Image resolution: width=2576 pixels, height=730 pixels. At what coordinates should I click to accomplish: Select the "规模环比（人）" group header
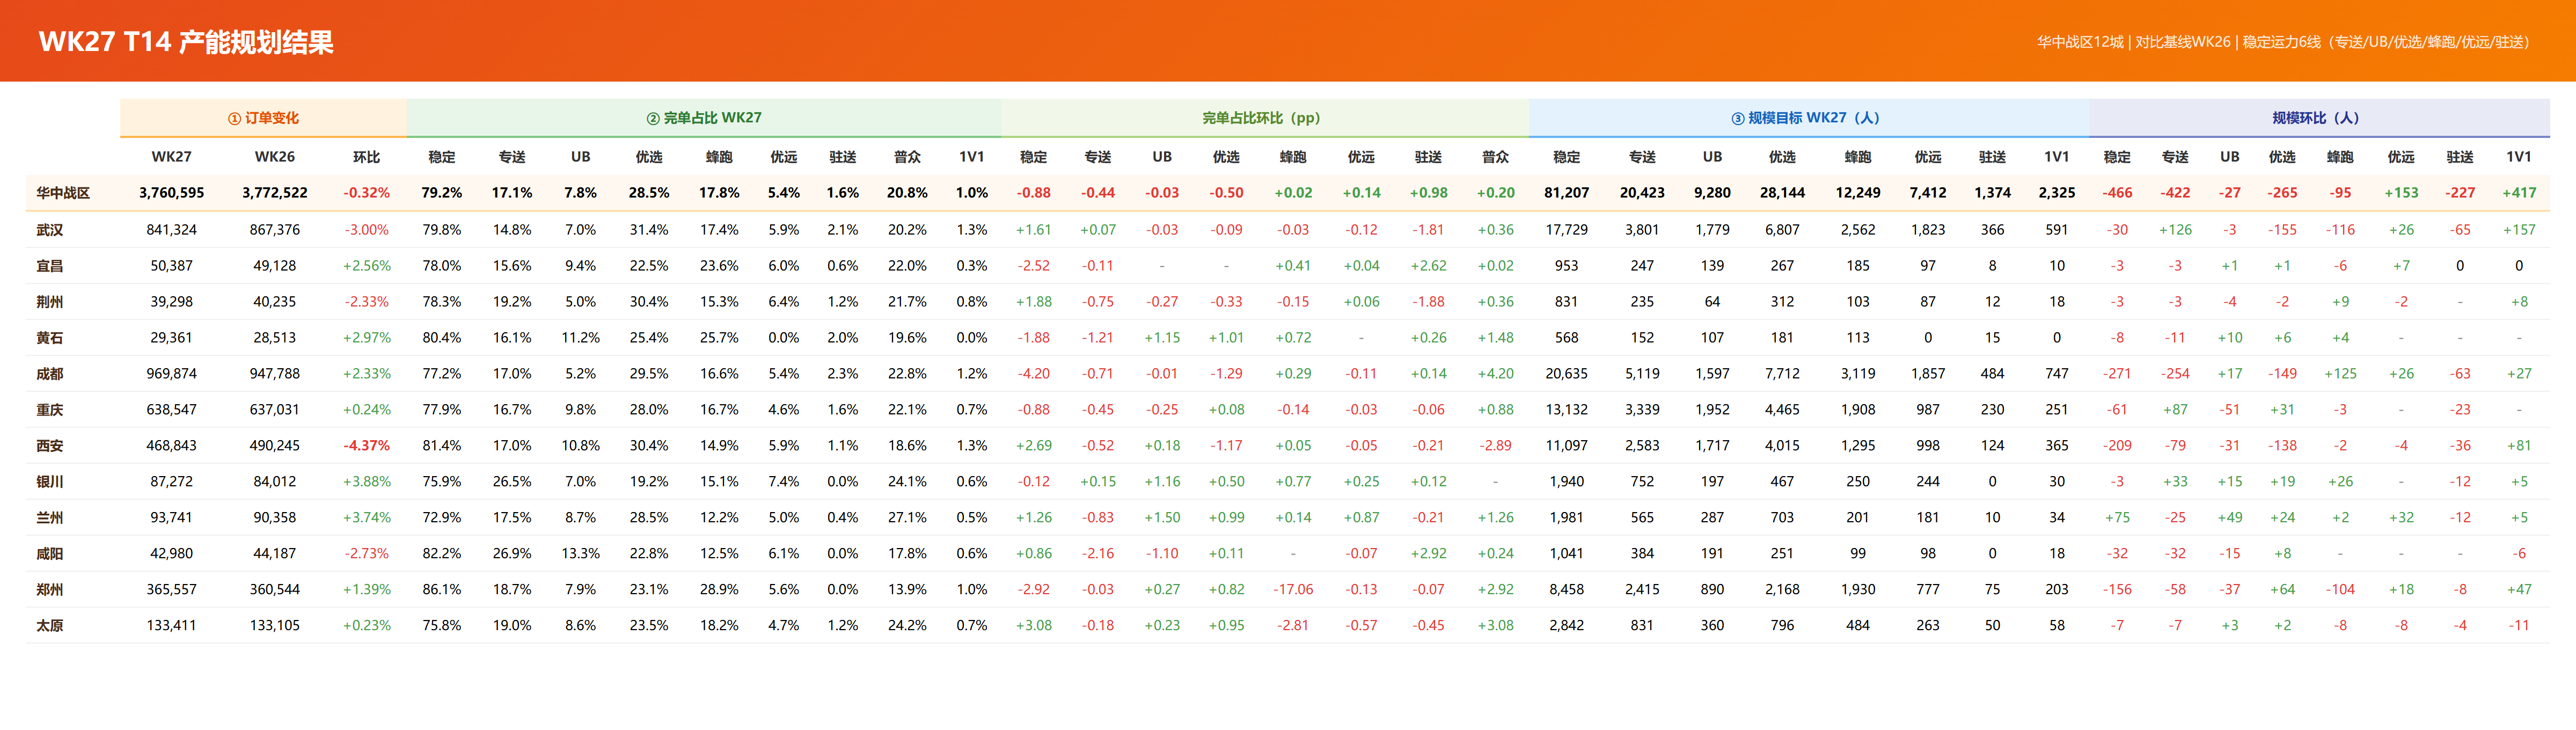pyautogui.click(x=2319, y=118)
